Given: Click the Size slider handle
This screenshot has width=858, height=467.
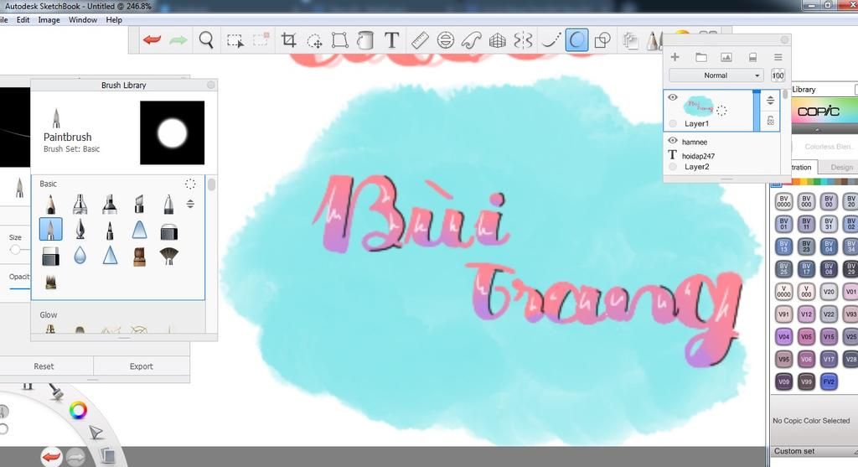Looking at the screenshot, I should coord(15,250).
